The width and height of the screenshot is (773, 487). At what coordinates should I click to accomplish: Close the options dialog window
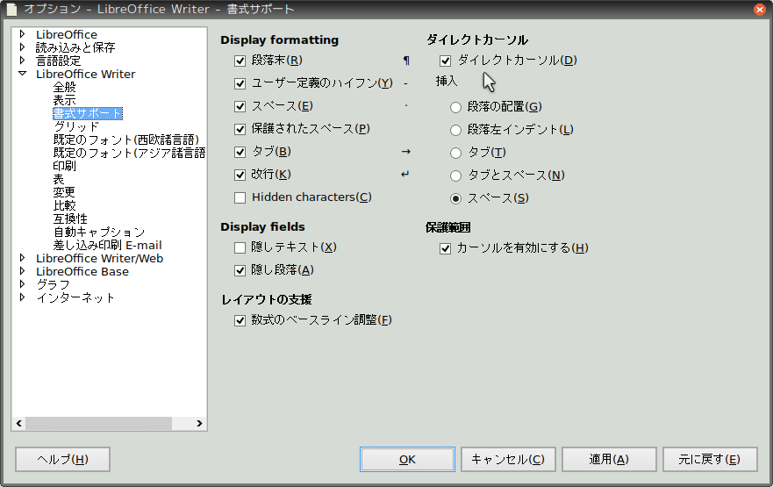click(x=760, y=10)
